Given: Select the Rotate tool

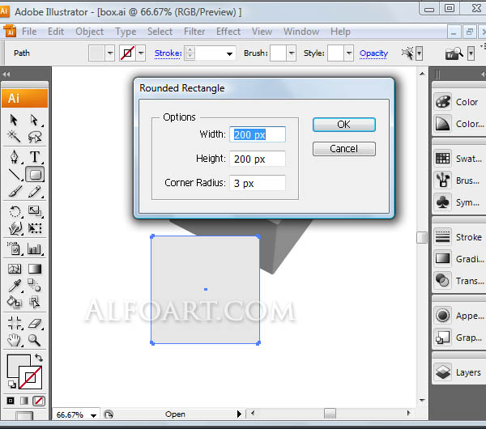Looking at the screenshot, I should click(15, 212).
